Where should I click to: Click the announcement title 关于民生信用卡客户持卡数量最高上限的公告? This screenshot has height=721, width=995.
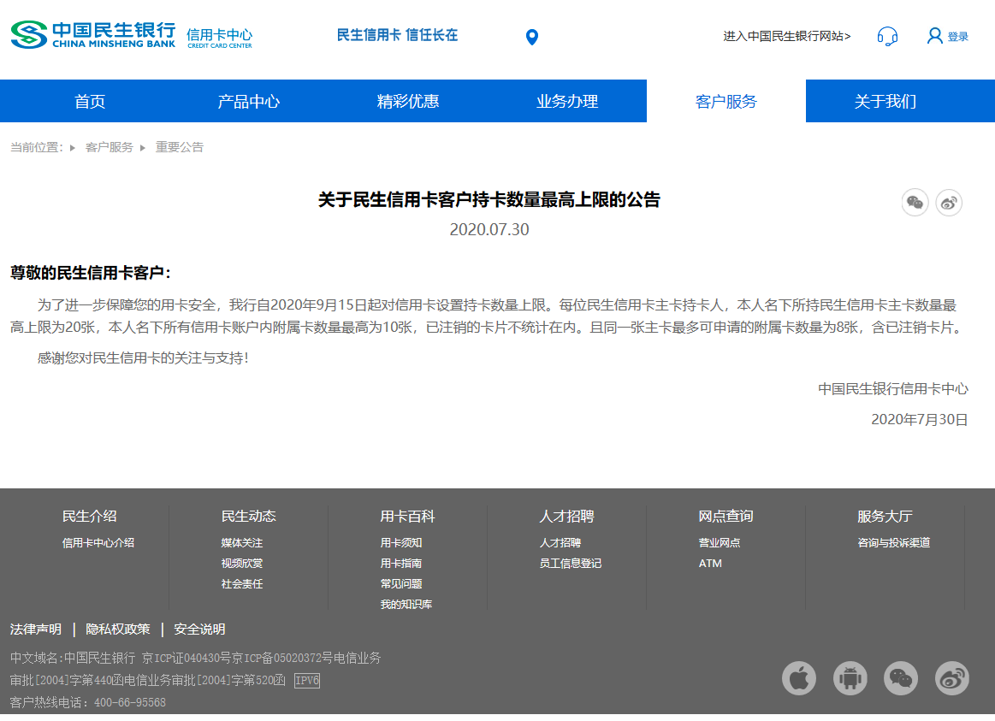[489, 200]
